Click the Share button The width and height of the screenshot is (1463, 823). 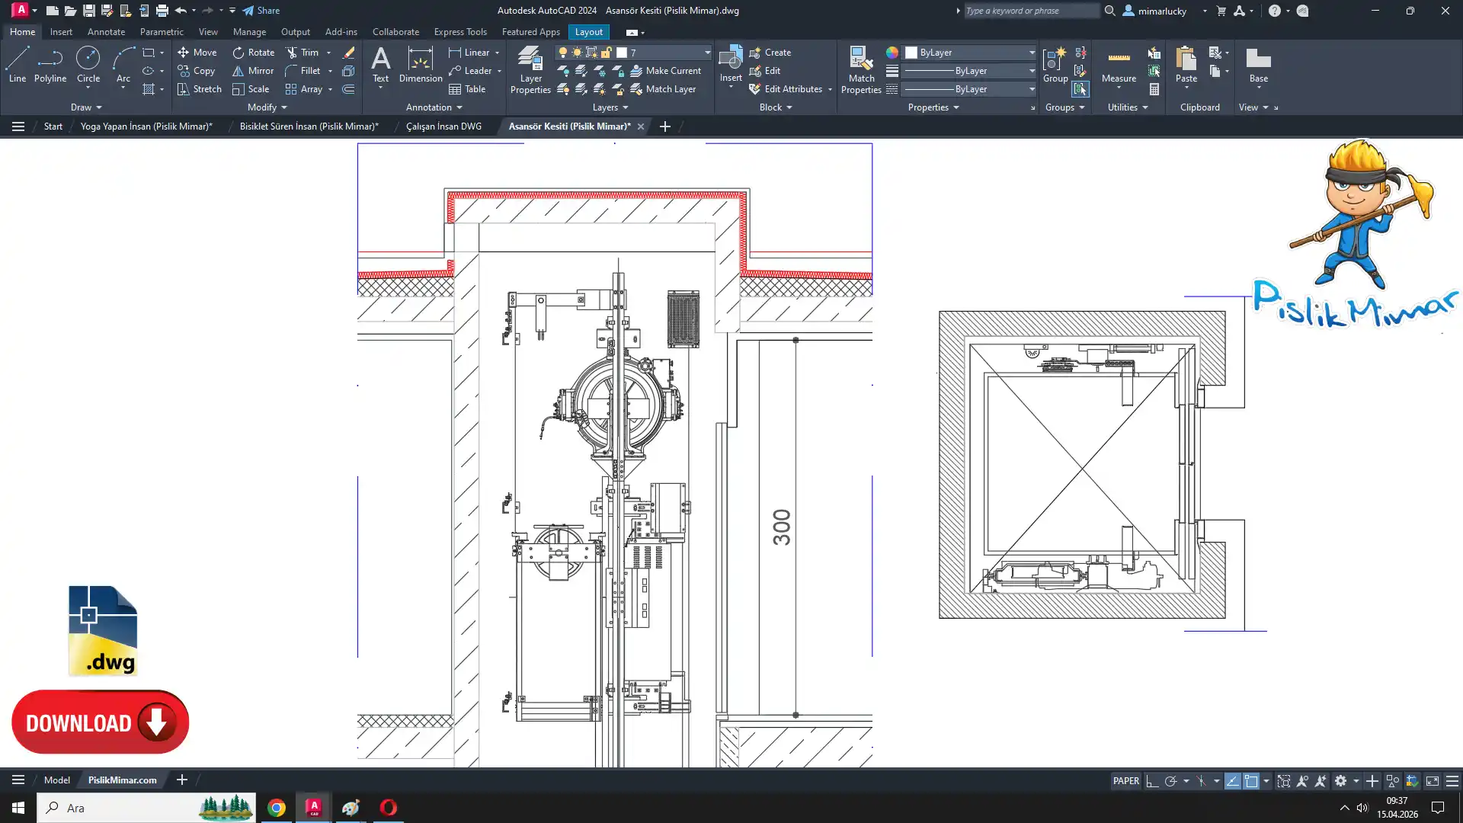(261, 11)
